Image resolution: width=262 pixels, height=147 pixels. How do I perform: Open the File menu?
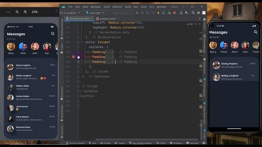(x=70, y=7)
